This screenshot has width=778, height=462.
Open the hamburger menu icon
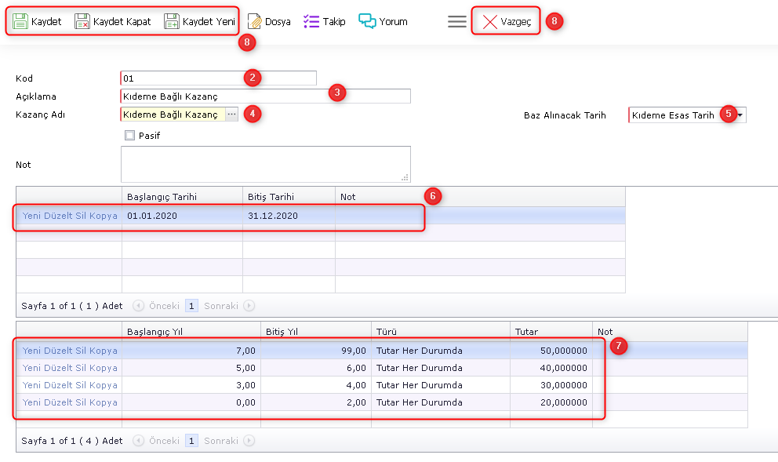(x=457, y=21)
